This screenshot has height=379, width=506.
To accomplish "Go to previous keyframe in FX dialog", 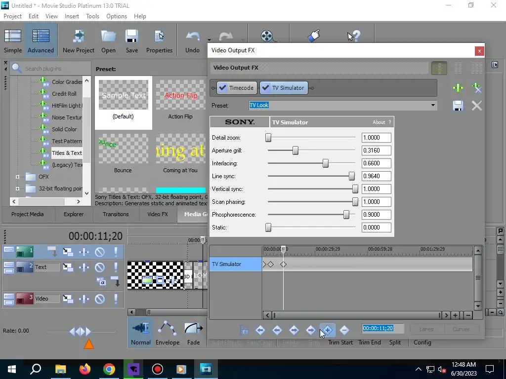I will click(277, 330).
